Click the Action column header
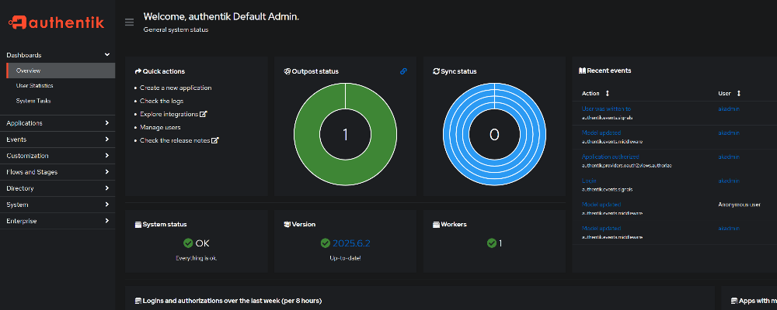This screenshot has height=310, width=777. tap(591, 94)
